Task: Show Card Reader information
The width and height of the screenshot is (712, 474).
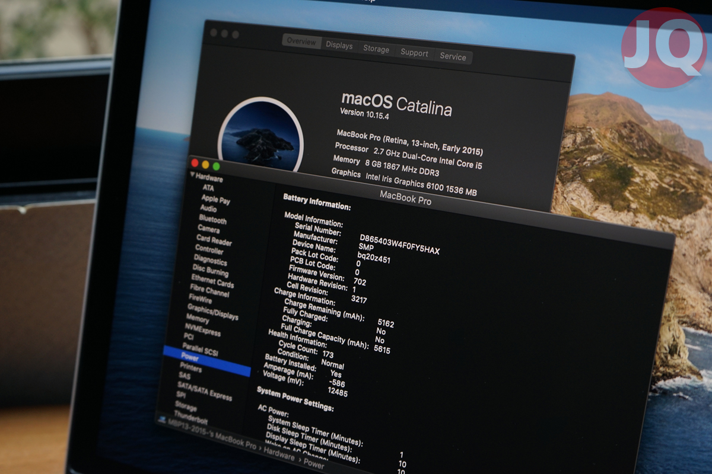Action: pyautogui.click(x=214, y=241)
